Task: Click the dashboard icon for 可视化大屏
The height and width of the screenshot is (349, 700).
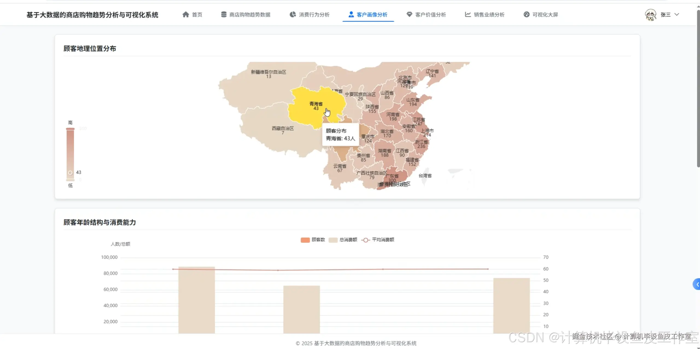Action: click(x=526, y=14)
